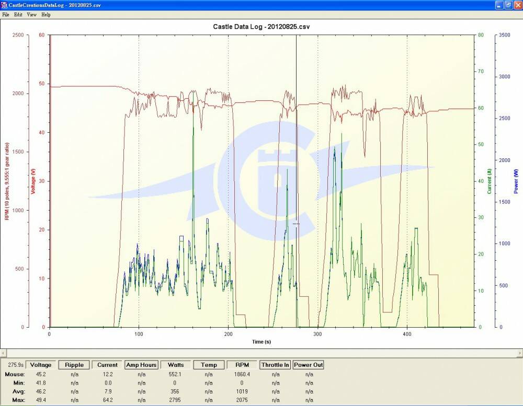Click the 80 tick on current axis

pos(481,35)
